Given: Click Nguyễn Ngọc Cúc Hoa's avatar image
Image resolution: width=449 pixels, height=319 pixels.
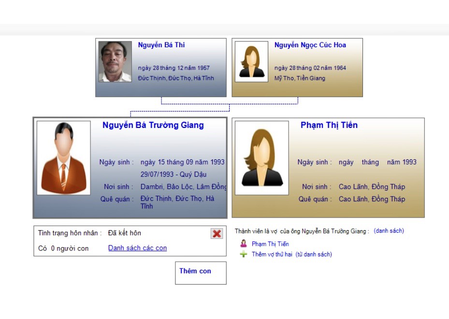Looking at the screenshot, I should [x=251, y=61].
